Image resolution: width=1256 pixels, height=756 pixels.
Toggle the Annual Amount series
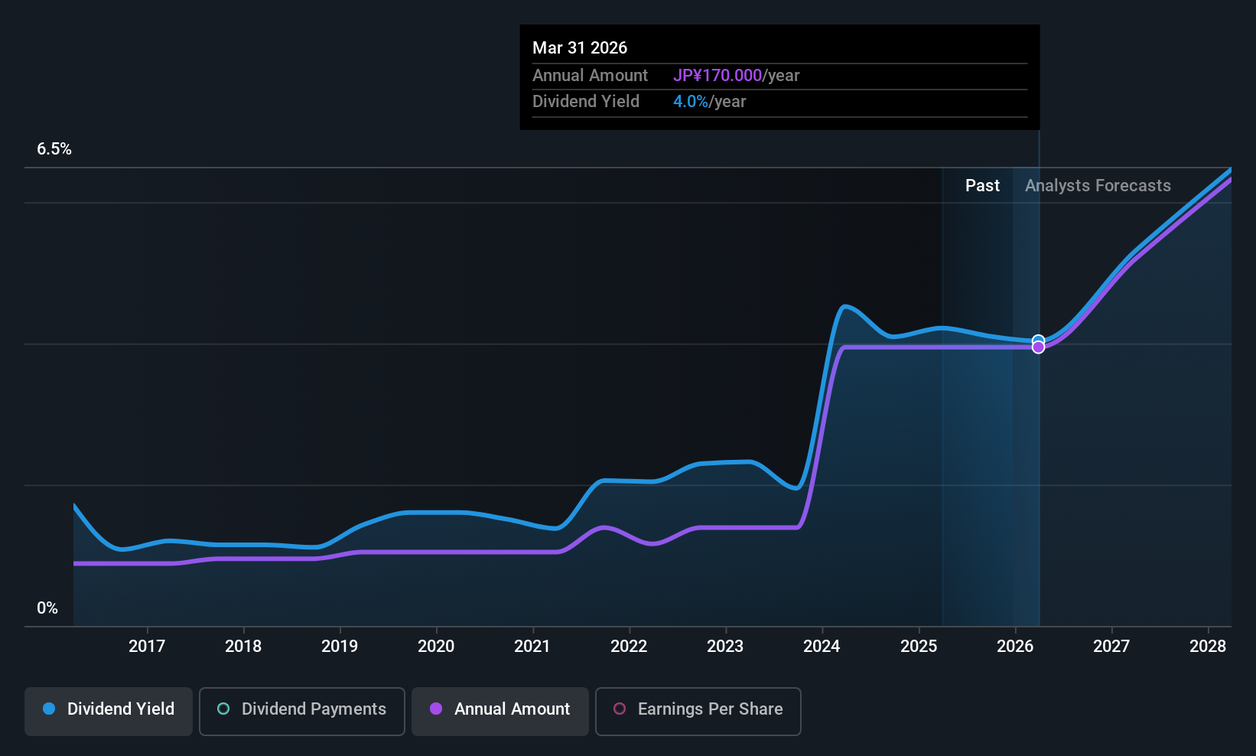pyautogui.click(x=500, y=711)
